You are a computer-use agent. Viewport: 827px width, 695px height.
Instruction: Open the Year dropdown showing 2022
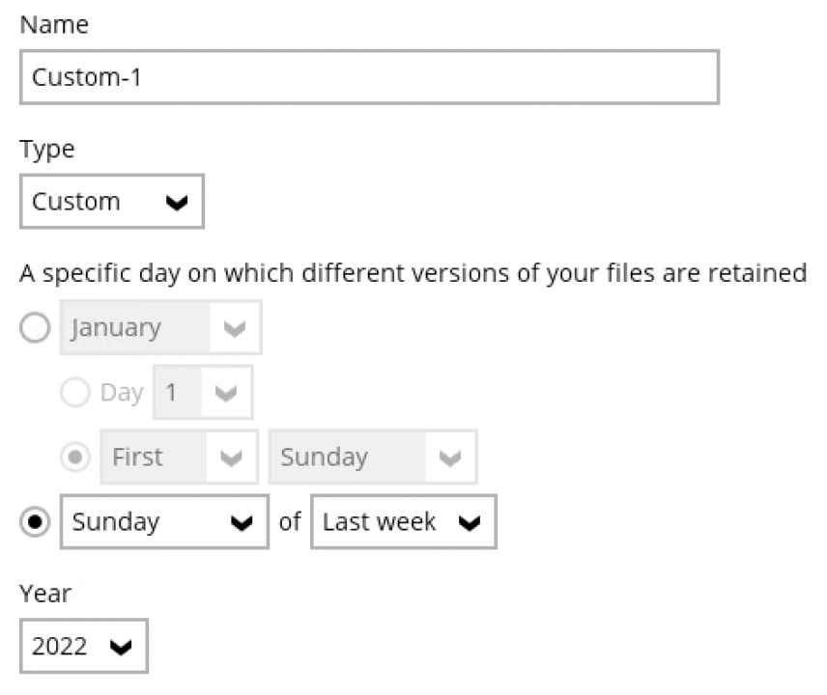(x=83, y=646)
